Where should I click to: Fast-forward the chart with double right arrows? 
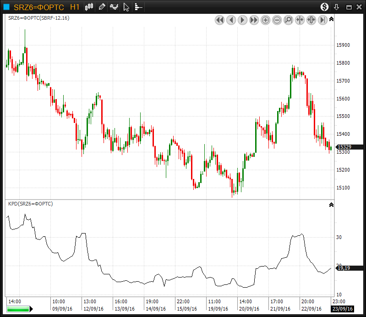click(x=254, y=20)
